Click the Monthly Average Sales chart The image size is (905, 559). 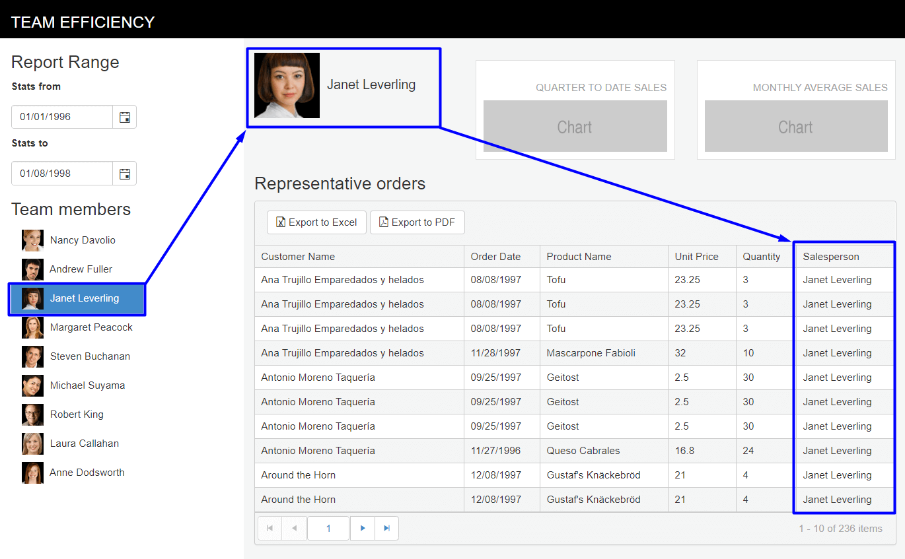pyautogui.click(x=796, y=127)
